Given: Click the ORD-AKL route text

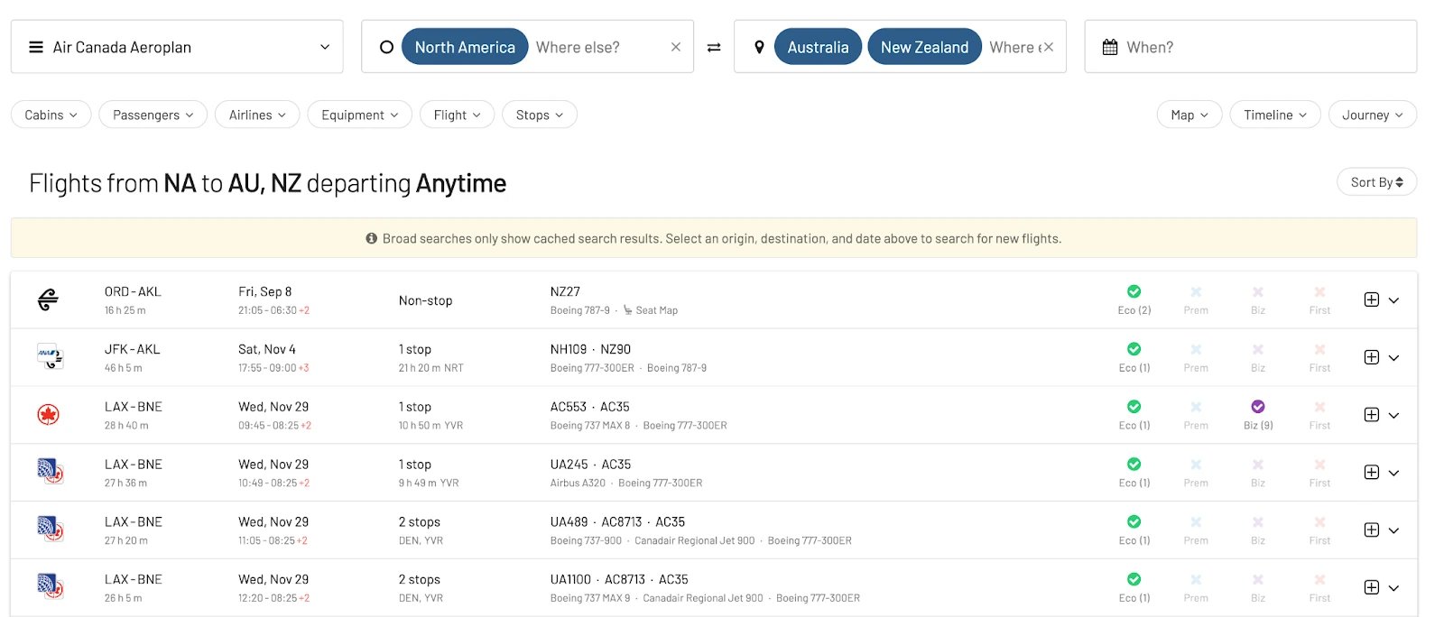Looking at the screenshot, I should (x=133, y=291).
